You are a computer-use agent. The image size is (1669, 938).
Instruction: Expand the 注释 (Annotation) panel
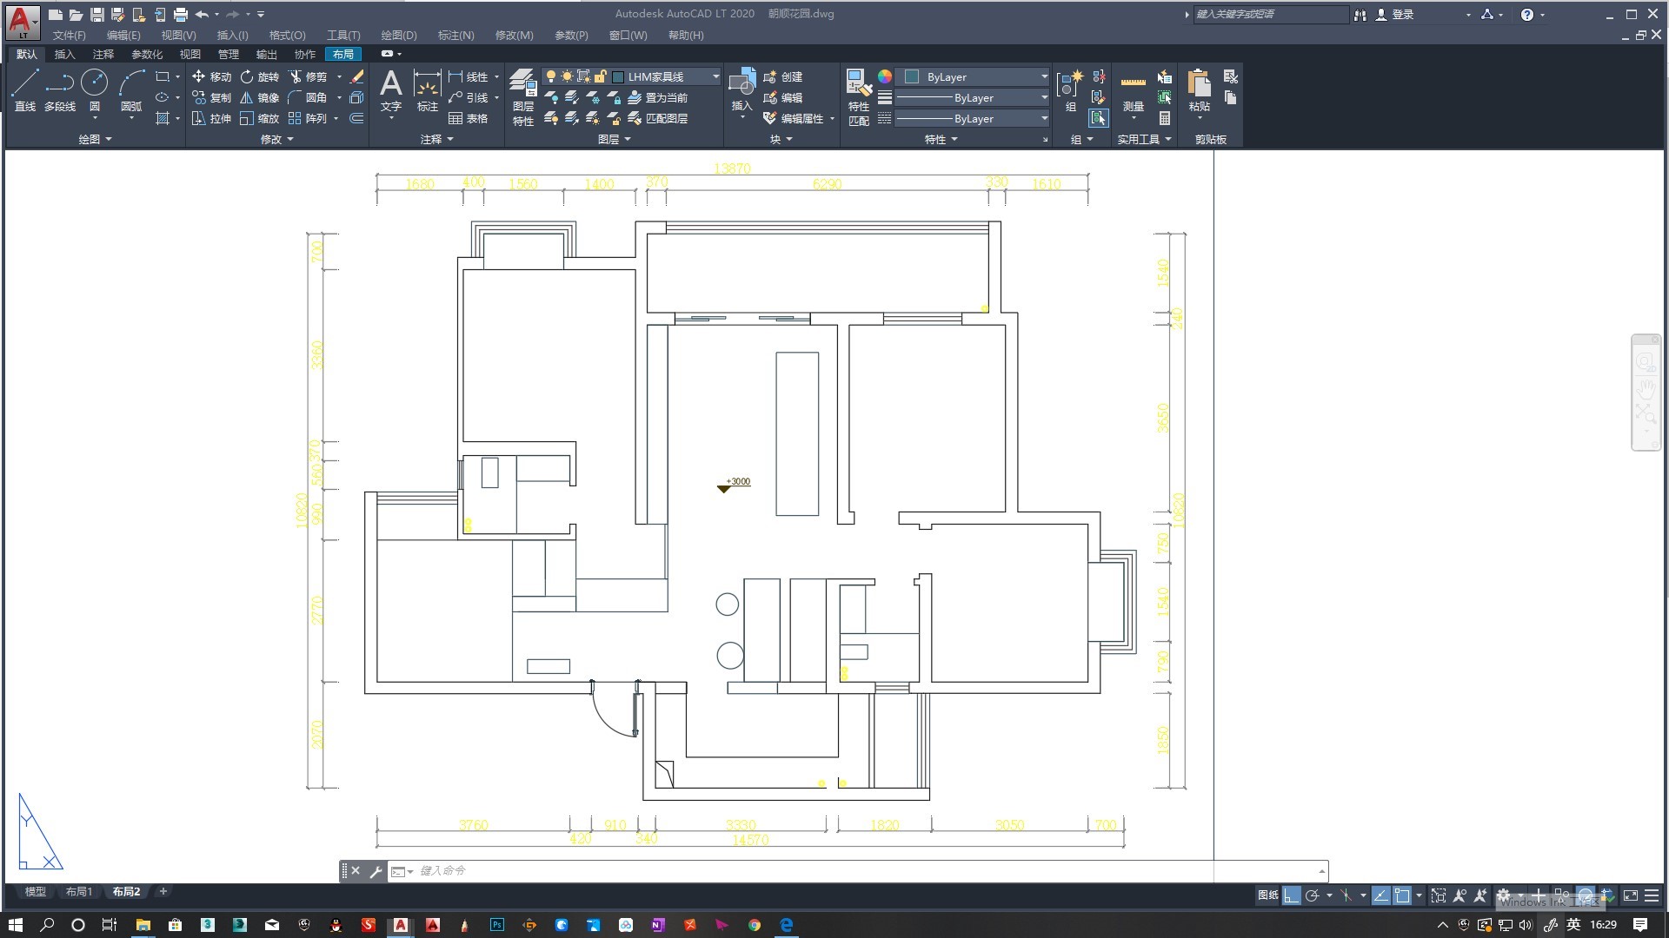tap(436, 139)
